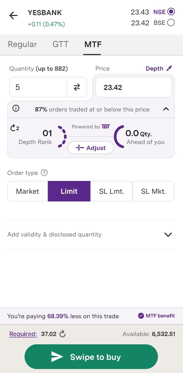The height and width of the screenshot is (373, 183).
Task: Tap the info icon beside 87% orders
Action: click(x=16, y=109)
